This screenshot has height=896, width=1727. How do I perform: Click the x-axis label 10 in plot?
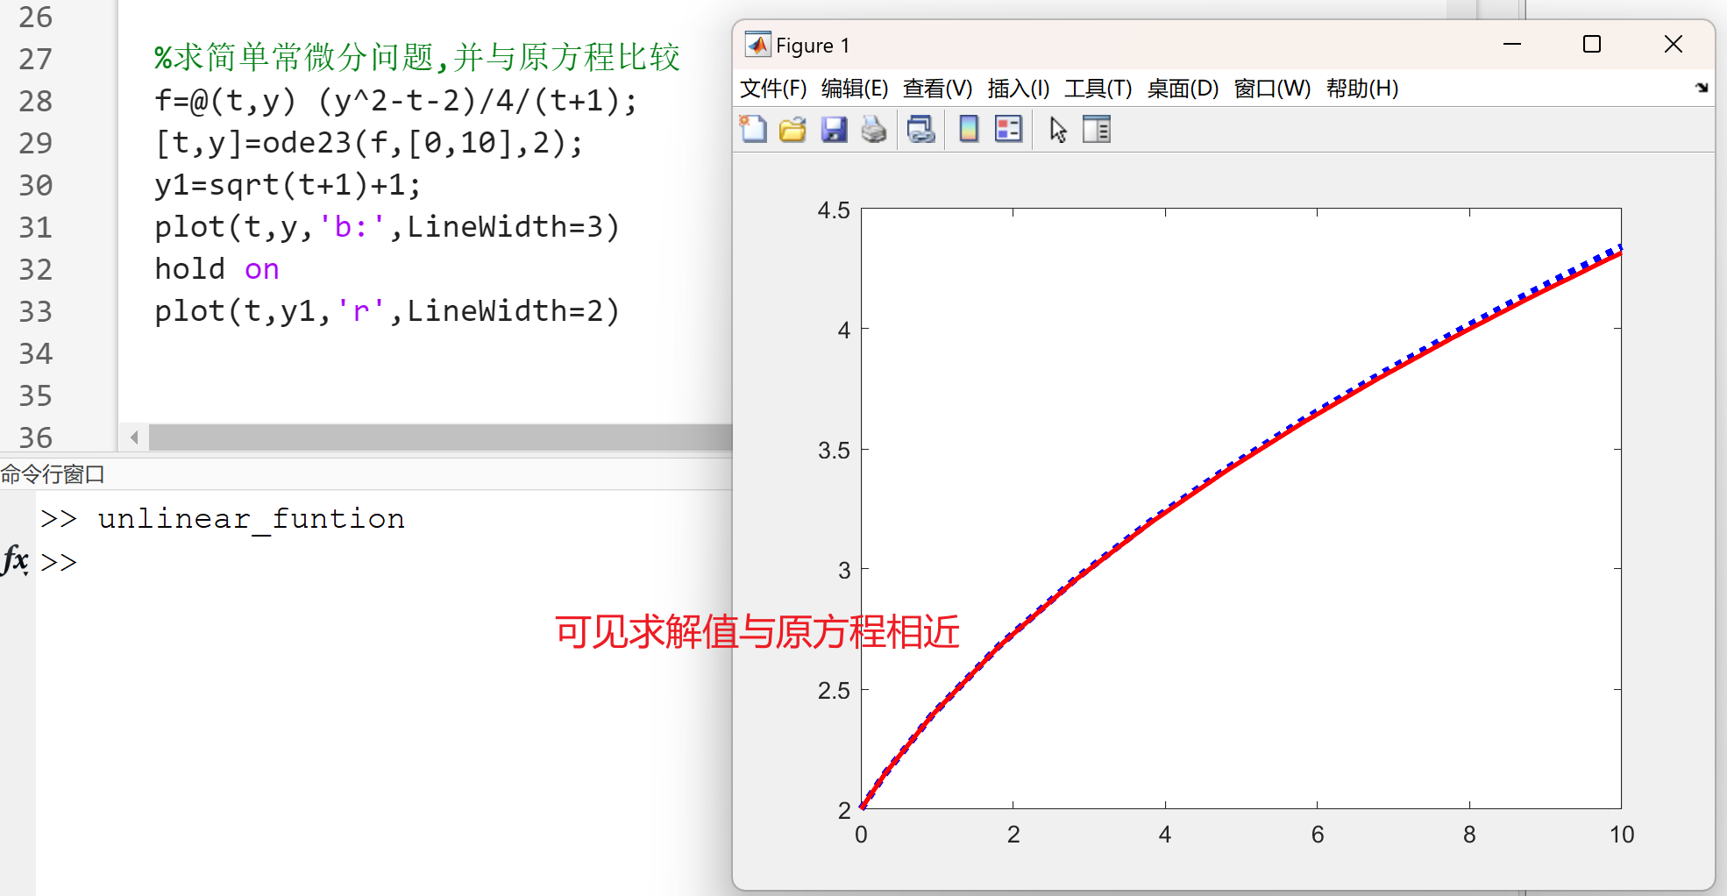(x=1622, y=835)
